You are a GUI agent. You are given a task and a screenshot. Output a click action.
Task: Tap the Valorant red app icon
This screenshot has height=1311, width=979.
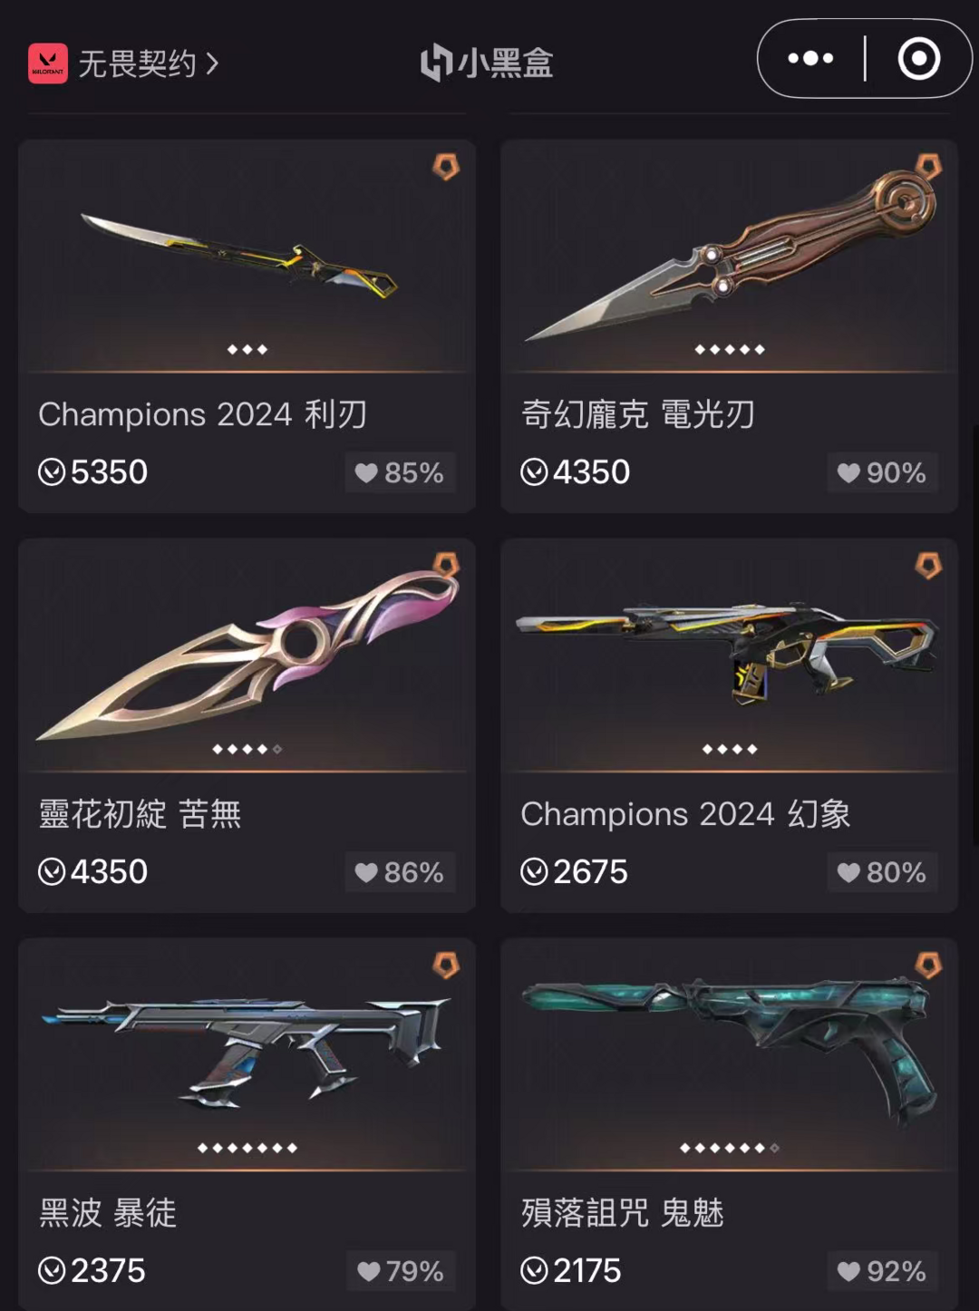(48, 63)
